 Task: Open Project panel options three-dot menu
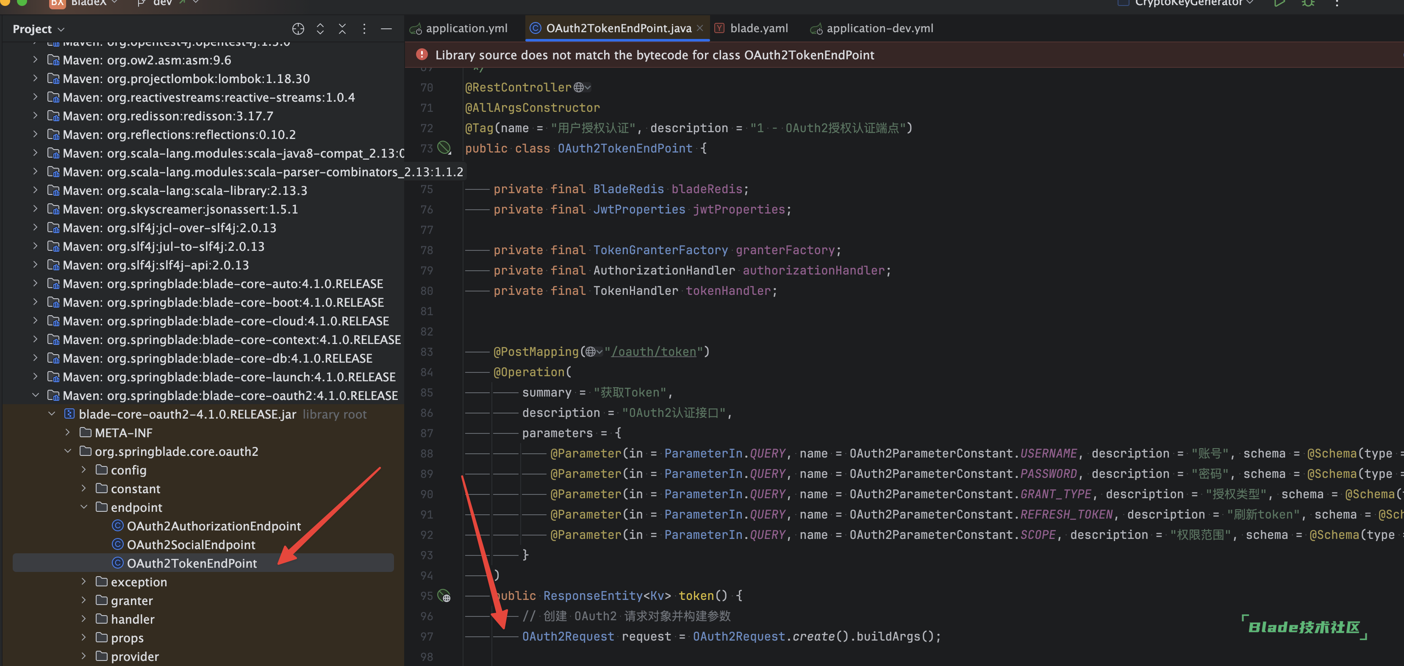pyautogui.click(x=364, y=29)
